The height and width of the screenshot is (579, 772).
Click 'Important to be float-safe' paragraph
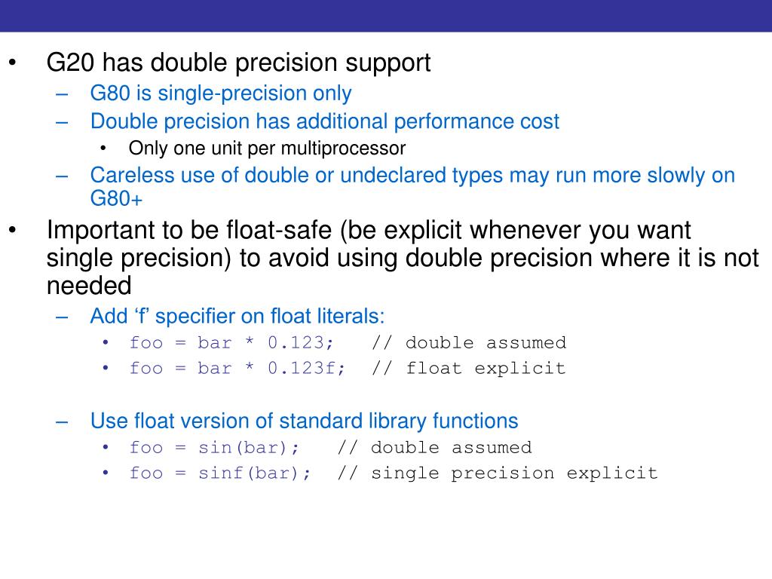[403, 258]
